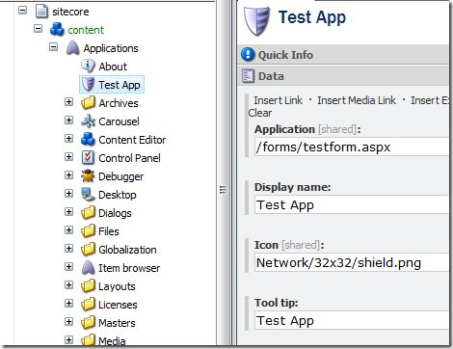Click the Quick Info exclamation icon
This screenshot has height=349, width=453.
[248, 54]
